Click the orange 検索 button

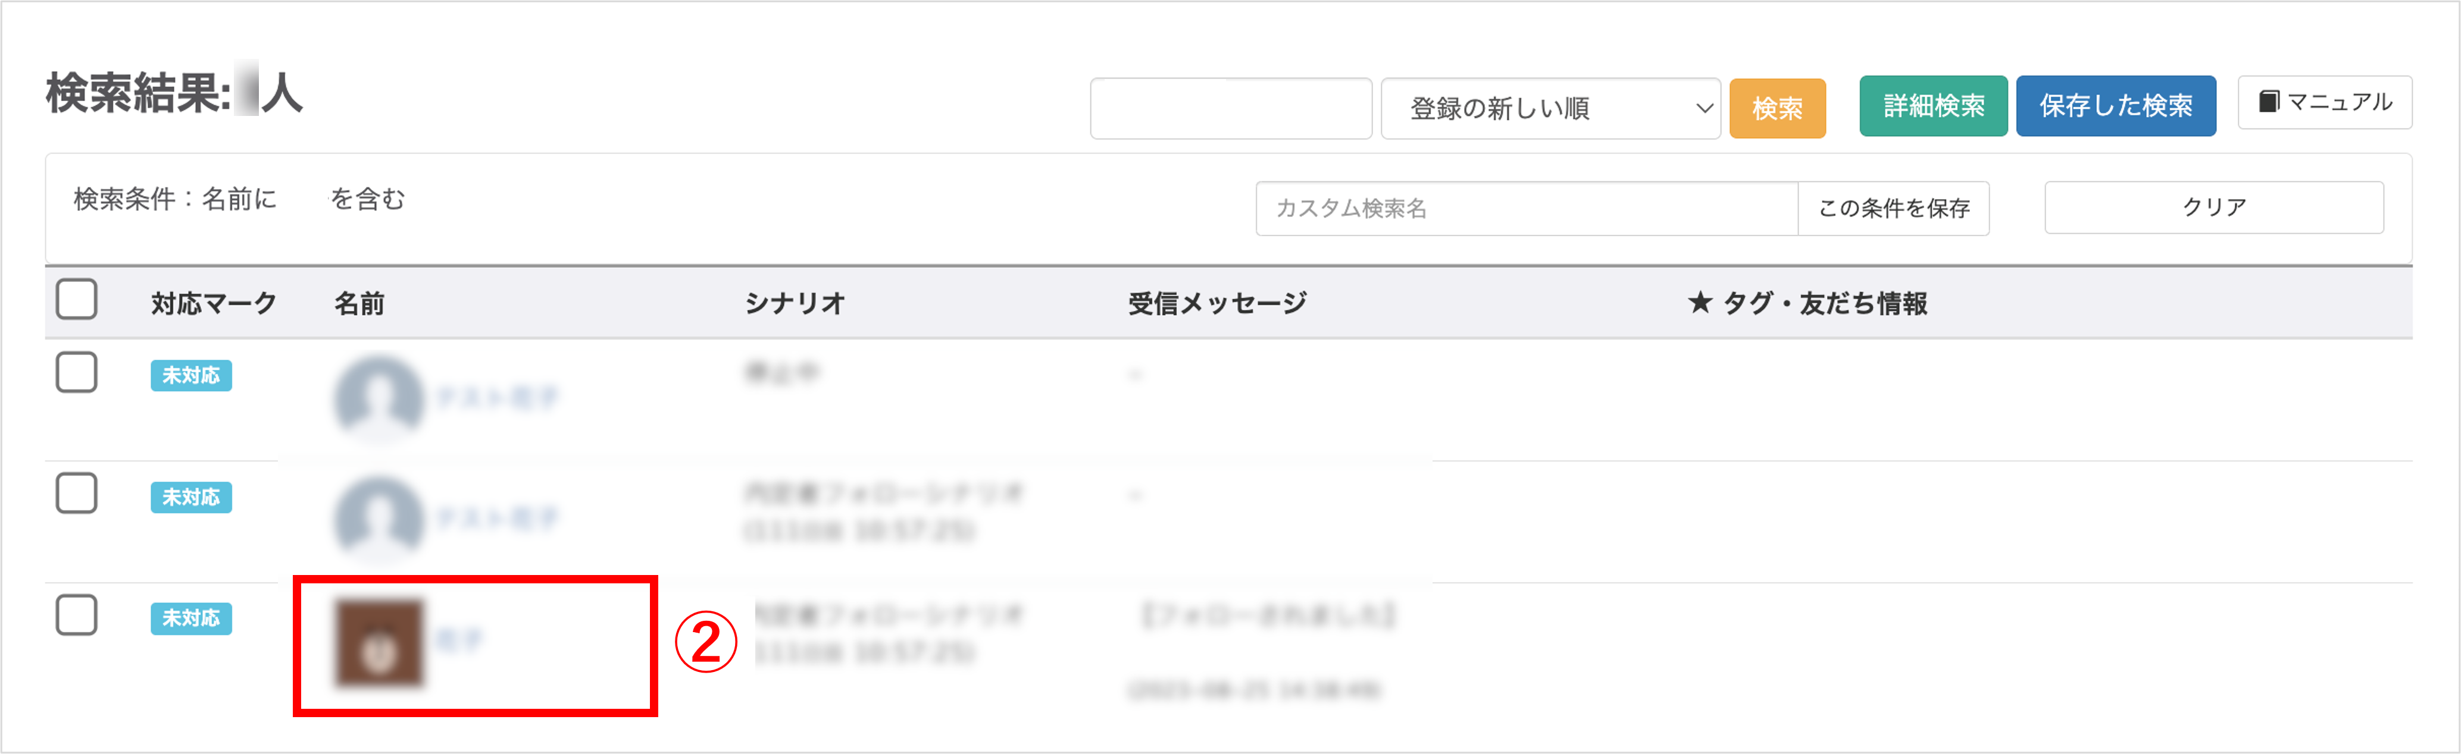(1778, 109)
